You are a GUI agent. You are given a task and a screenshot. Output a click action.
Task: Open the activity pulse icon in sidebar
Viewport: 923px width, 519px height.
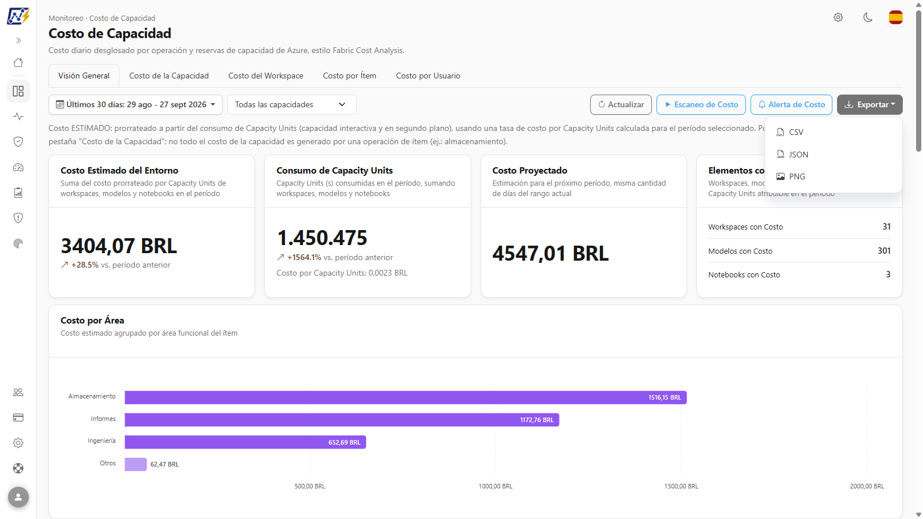(x=18, y=116)
